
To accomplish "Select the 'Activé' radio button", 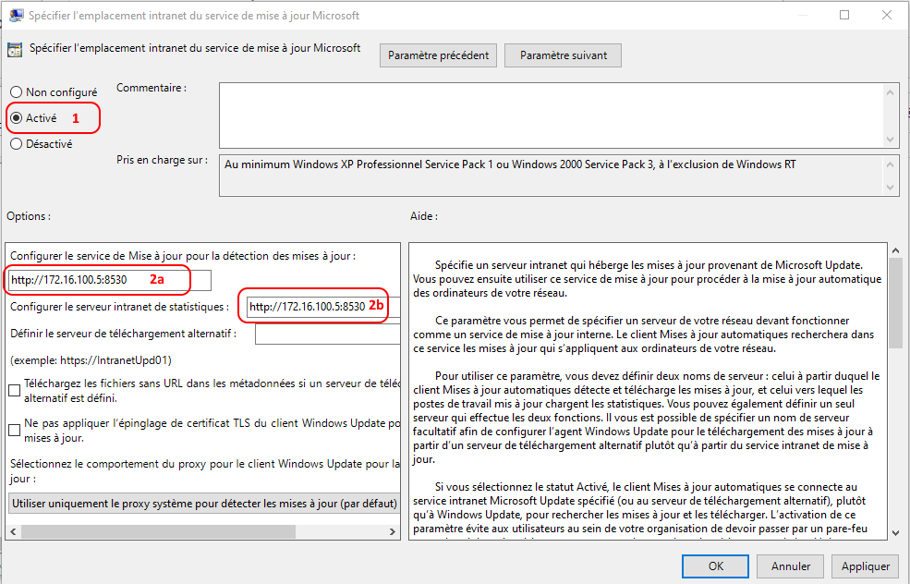I will click(x=16, y=118).
